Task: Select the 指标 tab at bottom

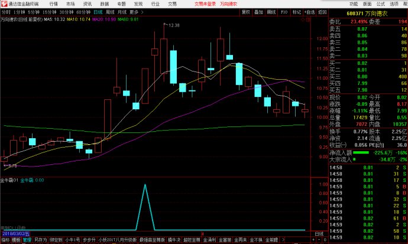Action: (x=5, y=240)
